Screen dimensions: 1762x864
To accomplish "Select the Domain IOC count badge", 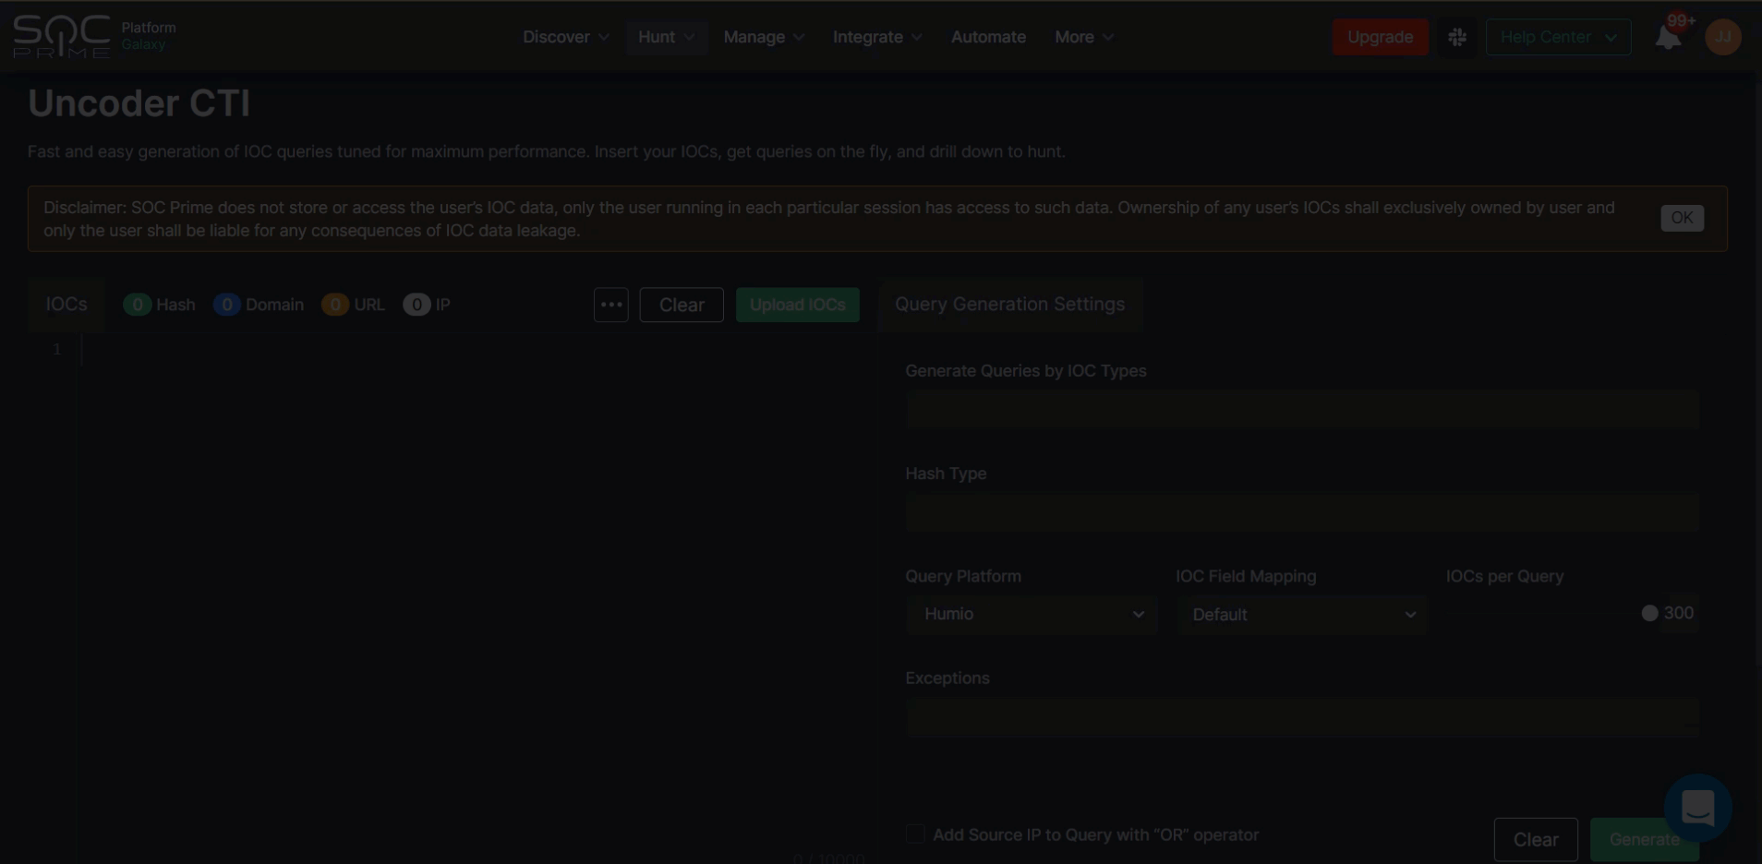I will click(226, 305).
